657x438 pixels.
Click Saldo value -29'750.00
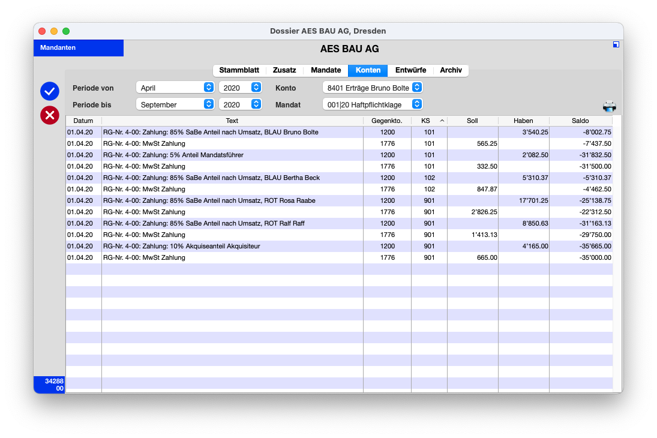(x=595, y=235)
